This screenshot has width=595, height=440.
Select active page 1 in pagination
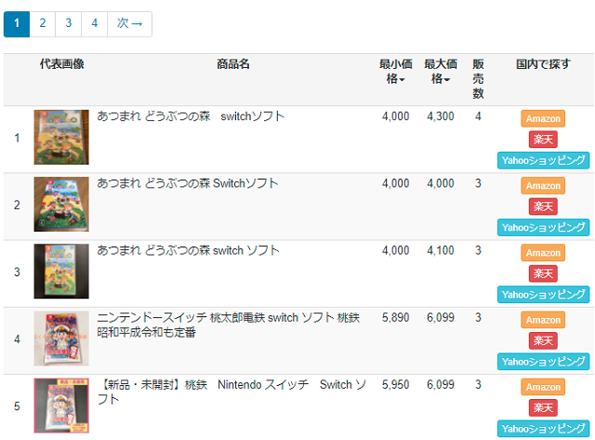[x=17, y=24]
